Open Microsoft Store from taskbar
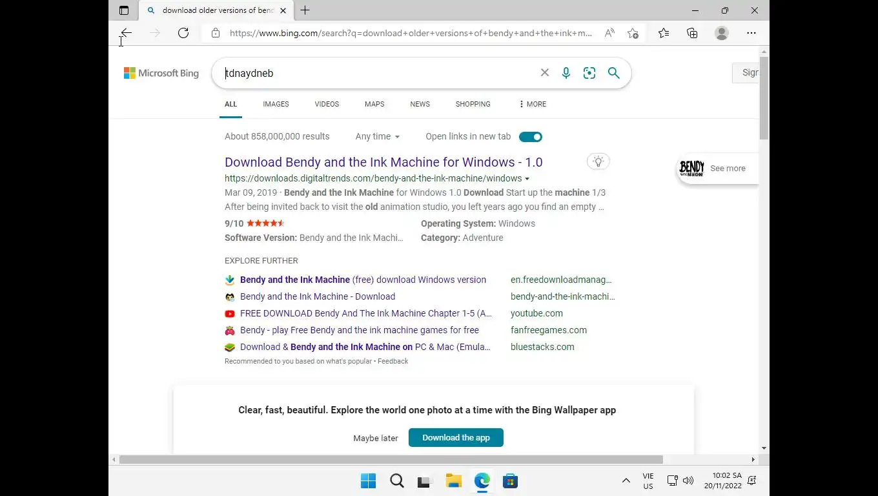Screen dimensions: 878x496 coord(511,481)
